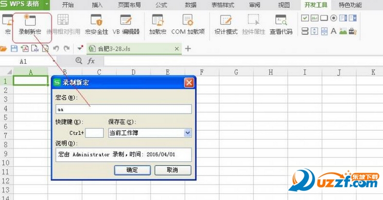The height and width of the screenshot is (200, 383).
Task: Open more controls toolbox icon
Action: pyautogui.click(x=353, y=31)
